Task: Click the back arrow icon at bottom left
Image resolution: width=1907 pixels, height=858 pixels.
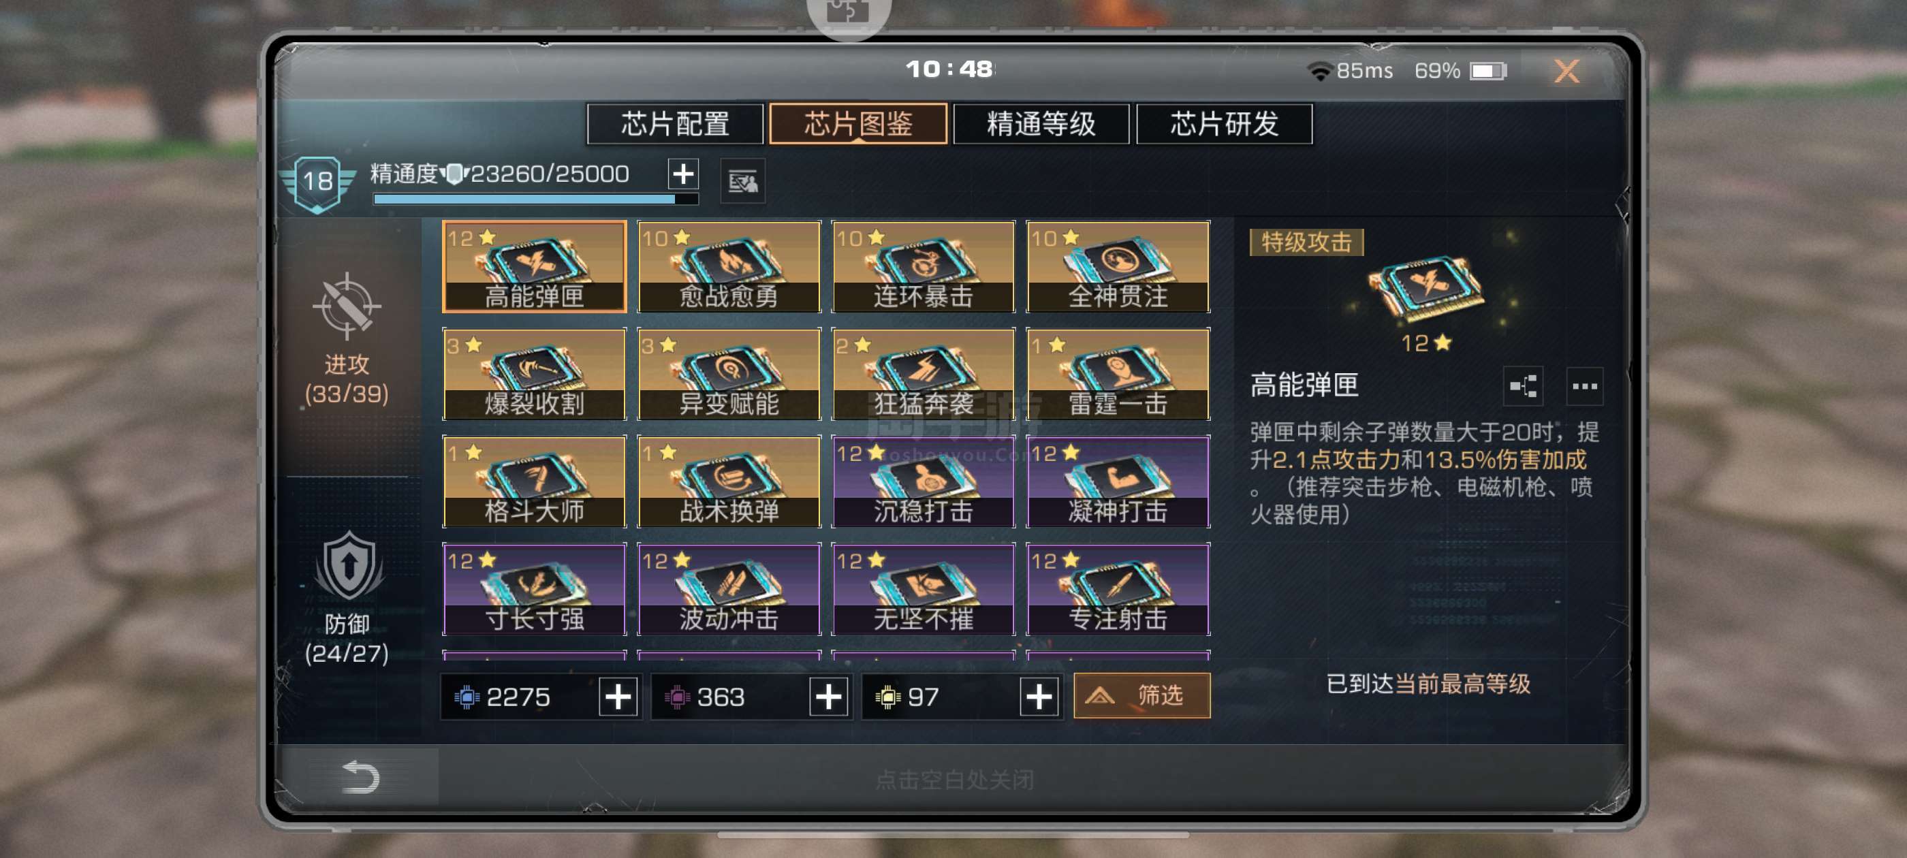Action: click(x=360, y=776)
